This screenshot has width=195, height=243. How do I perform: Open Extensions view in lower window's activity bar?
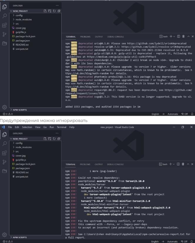[x=4, y=153]
